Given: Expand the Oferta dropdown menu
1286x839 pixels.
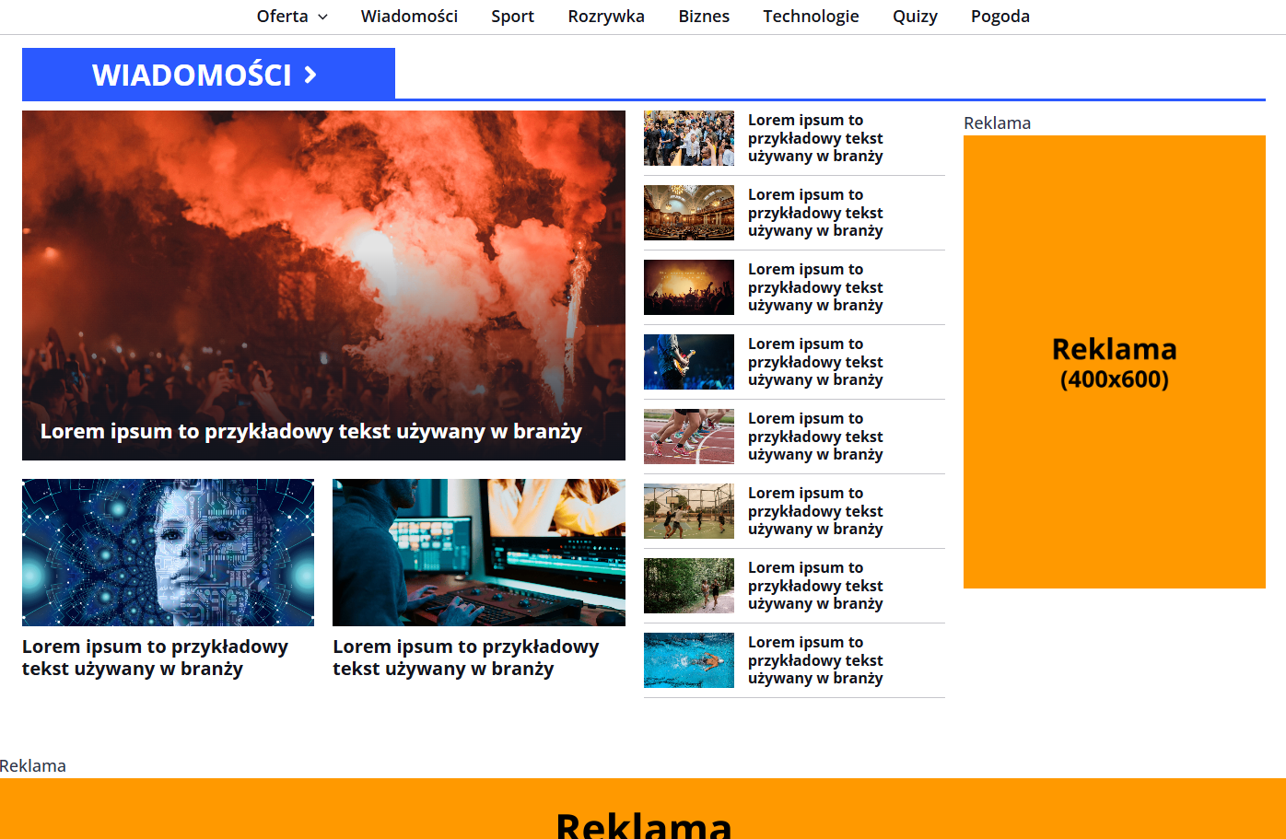Looking at the screenshot, I should tap(291, 17).
